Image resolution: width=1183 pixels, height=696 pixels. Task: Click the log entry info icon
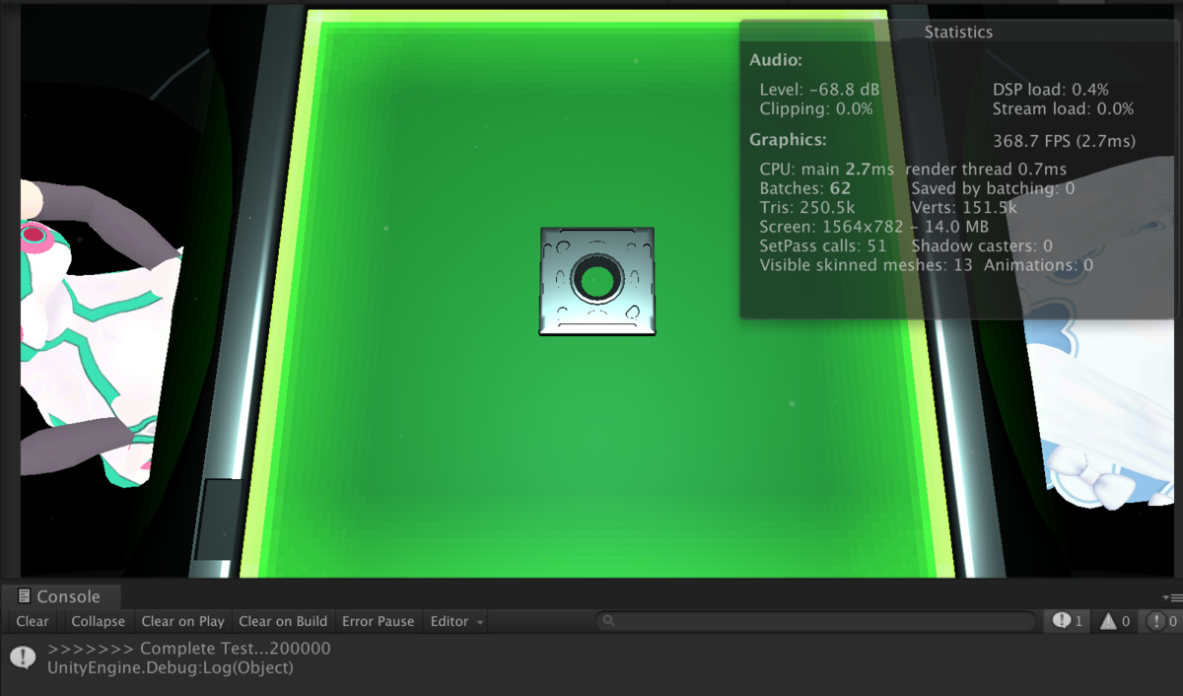[23, 658]
